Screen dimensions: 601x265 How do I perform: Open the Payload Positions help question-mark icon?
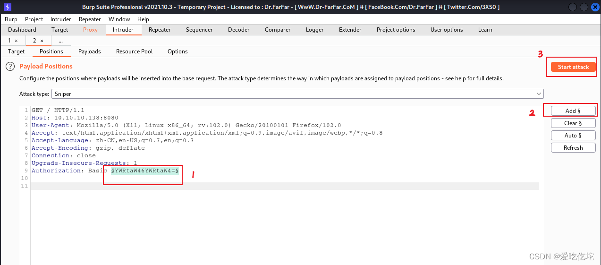tap(10, 66)
